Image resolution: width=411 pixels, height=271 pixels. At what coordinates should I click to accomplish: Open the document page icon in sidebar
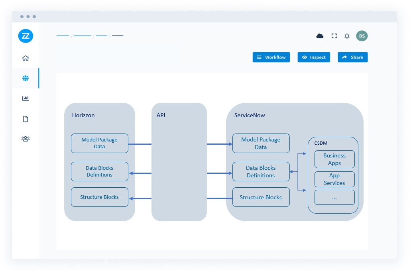tap(26, 119)
